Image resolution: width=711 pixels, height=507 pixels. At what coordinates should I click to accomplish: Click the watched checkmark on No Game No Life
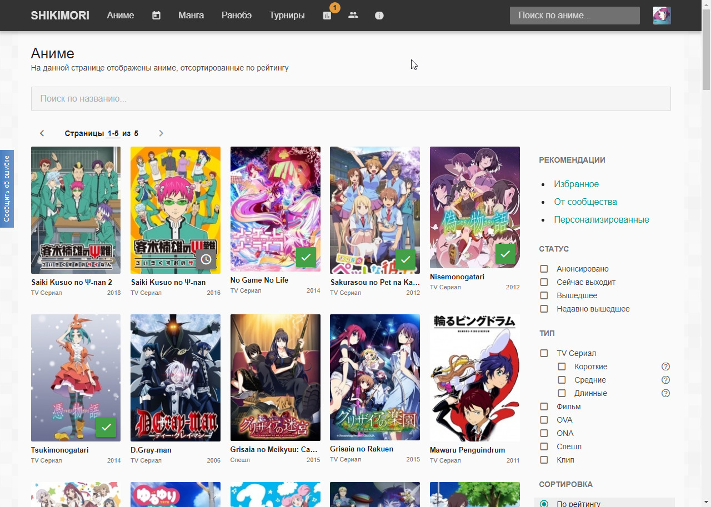pyautogui.click(x=306, y=257)
